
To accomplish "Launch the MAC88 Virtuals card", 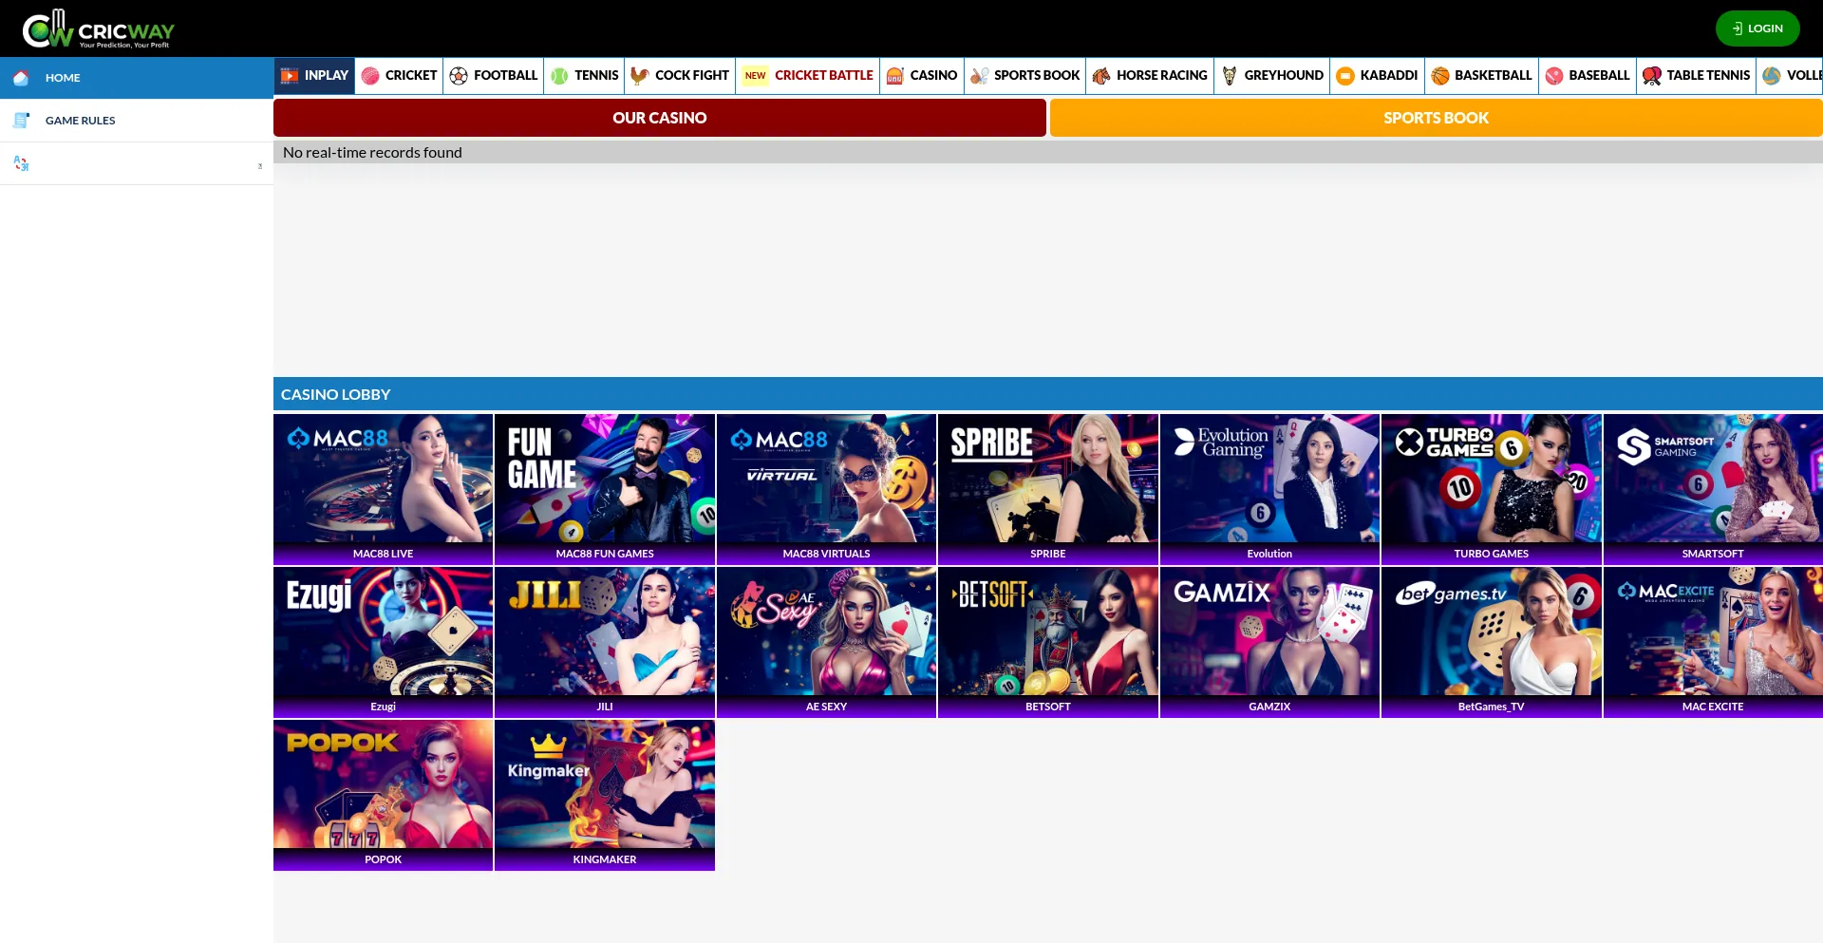I will point(826,489).
